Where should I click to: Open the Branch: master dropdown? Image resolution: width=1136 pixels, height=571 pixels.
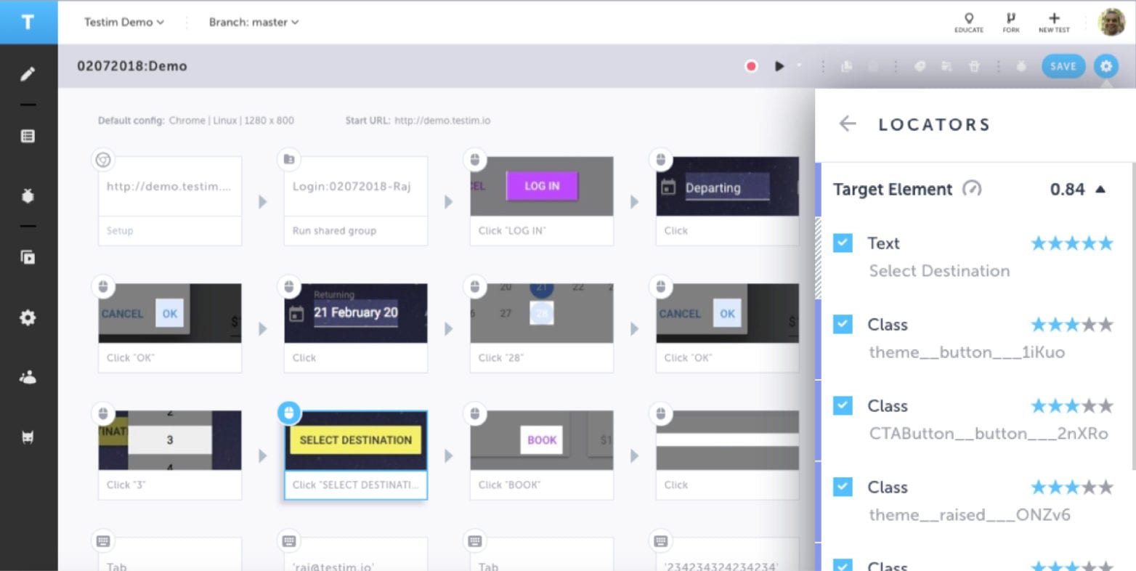coord(253,23)
